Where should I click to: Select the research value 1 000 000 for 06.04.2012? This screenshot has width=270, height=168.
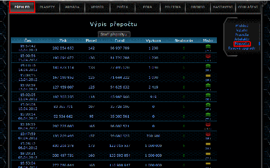[x=153, y=146]
